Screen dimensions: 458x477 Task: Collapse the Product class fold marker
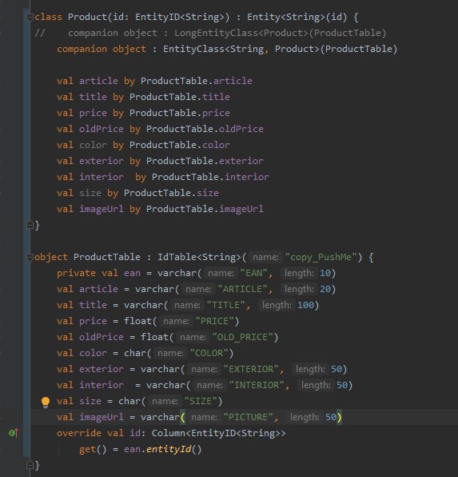coord(30,18)
